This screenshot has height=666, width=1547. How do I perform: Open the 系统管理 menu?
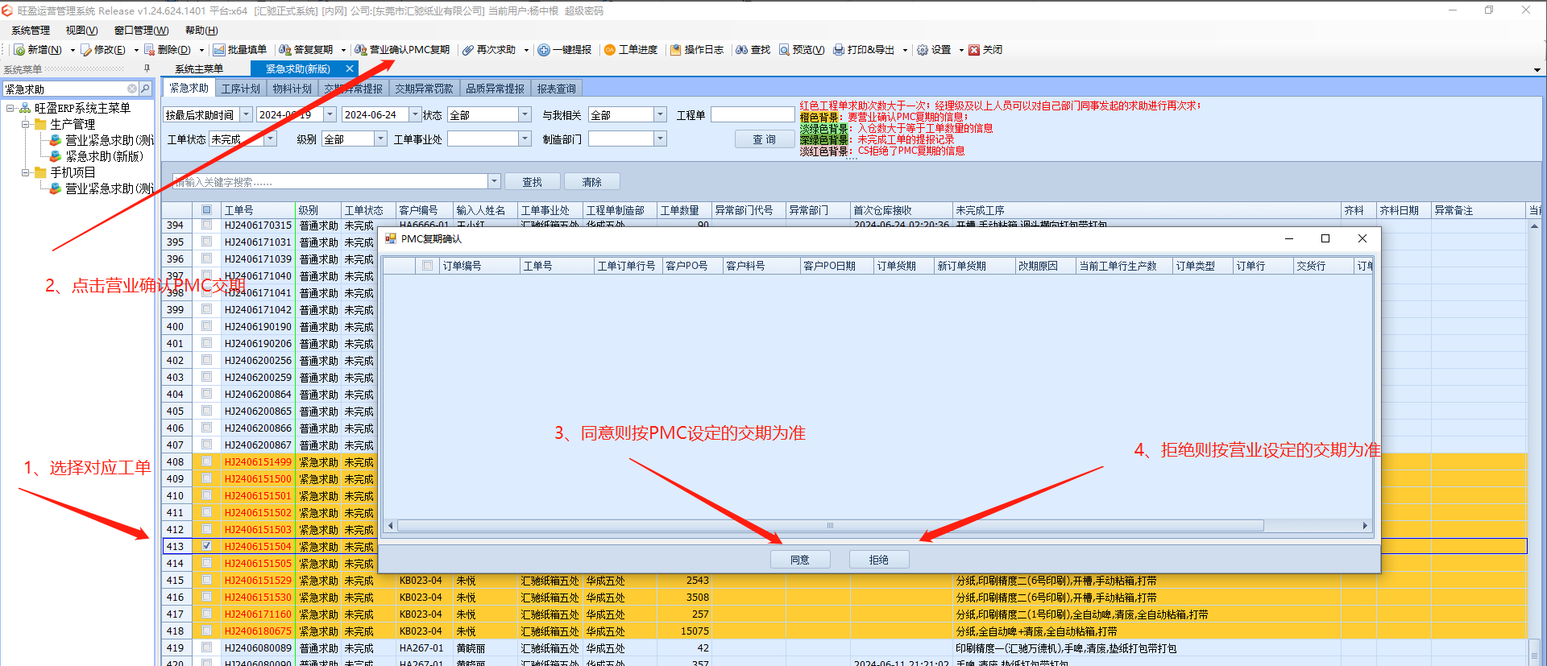click(31, 31)
